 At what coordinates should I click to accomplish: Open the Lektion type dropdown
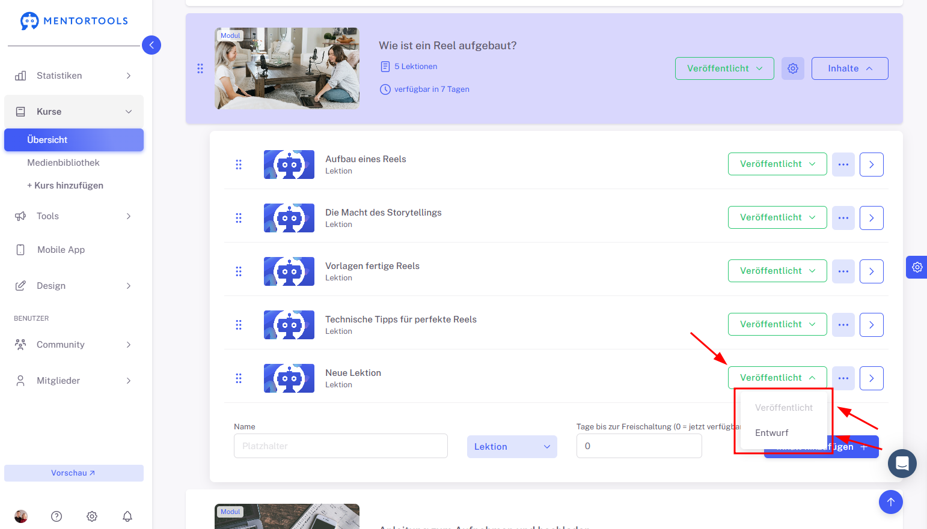512,447
